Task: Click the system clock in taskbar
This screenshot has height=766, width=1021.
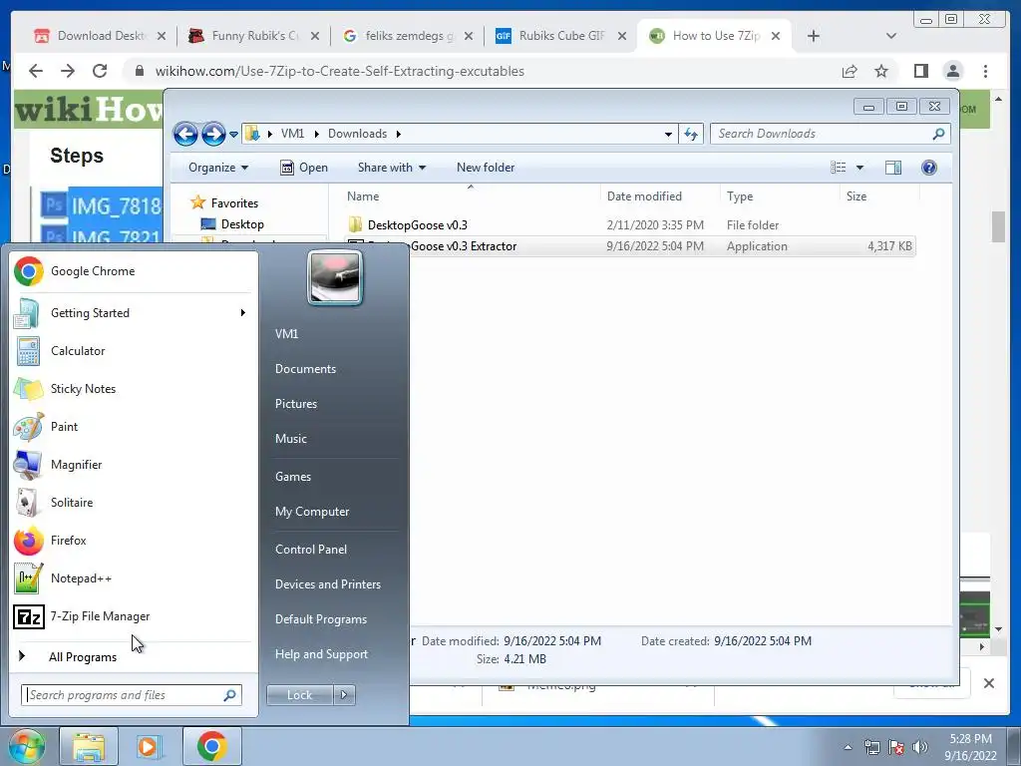Action: 970,747
